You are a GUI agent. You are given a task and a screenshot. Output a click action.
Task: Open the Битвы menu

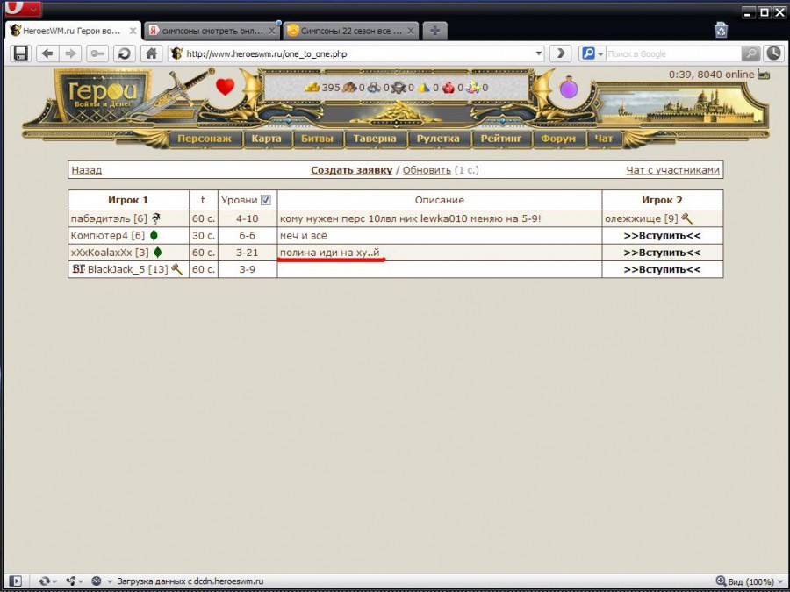pyautogui.click(x=318, y=139)
